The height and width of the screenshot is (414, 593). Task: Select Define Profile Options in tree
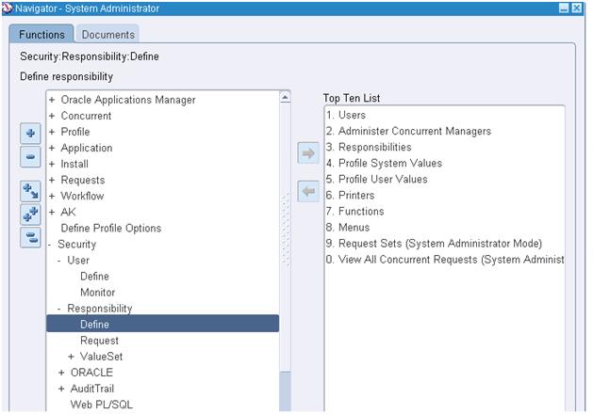click(111, 228)
